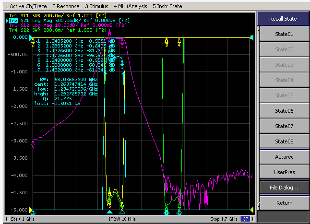Click the Start 1 GHz field
The width and height of the screenshot is (310, 224).
coord(23,219)
